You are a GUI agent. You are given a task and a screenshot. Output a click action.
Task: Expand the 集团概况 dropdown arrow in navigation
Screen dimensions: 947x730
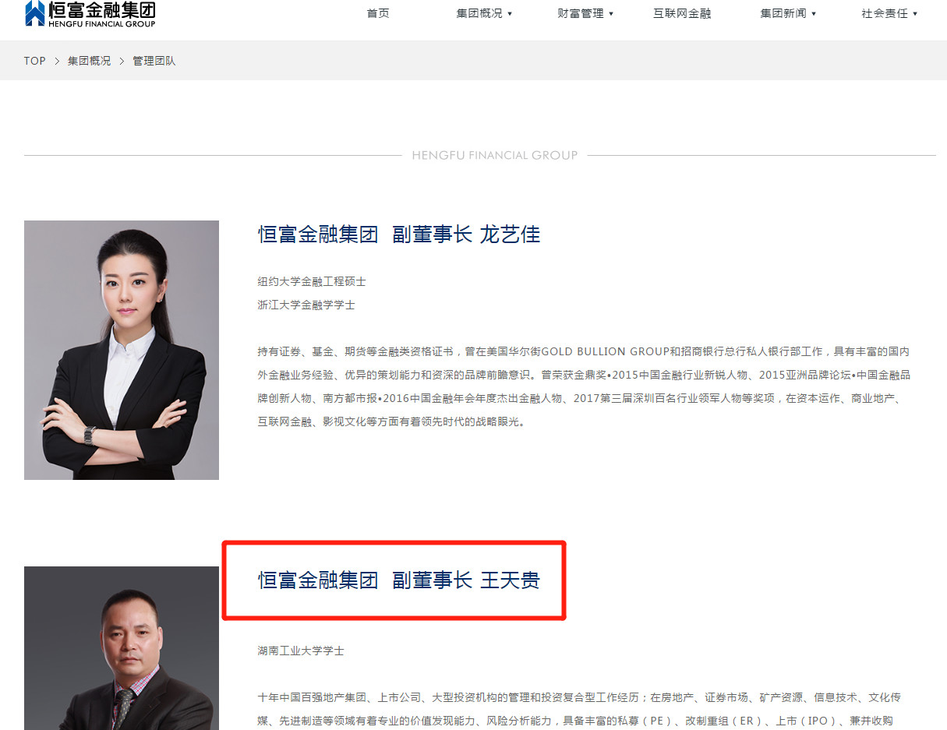510,14
